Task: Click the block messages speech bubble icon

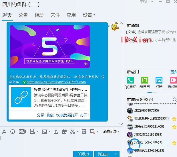Action: pyautogui.click(x=93, y=132)
